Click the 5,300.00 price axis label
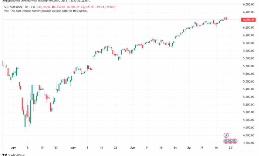 (249, 97)
